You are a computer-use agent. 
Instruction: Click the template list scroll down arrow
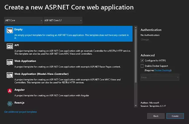136,106
